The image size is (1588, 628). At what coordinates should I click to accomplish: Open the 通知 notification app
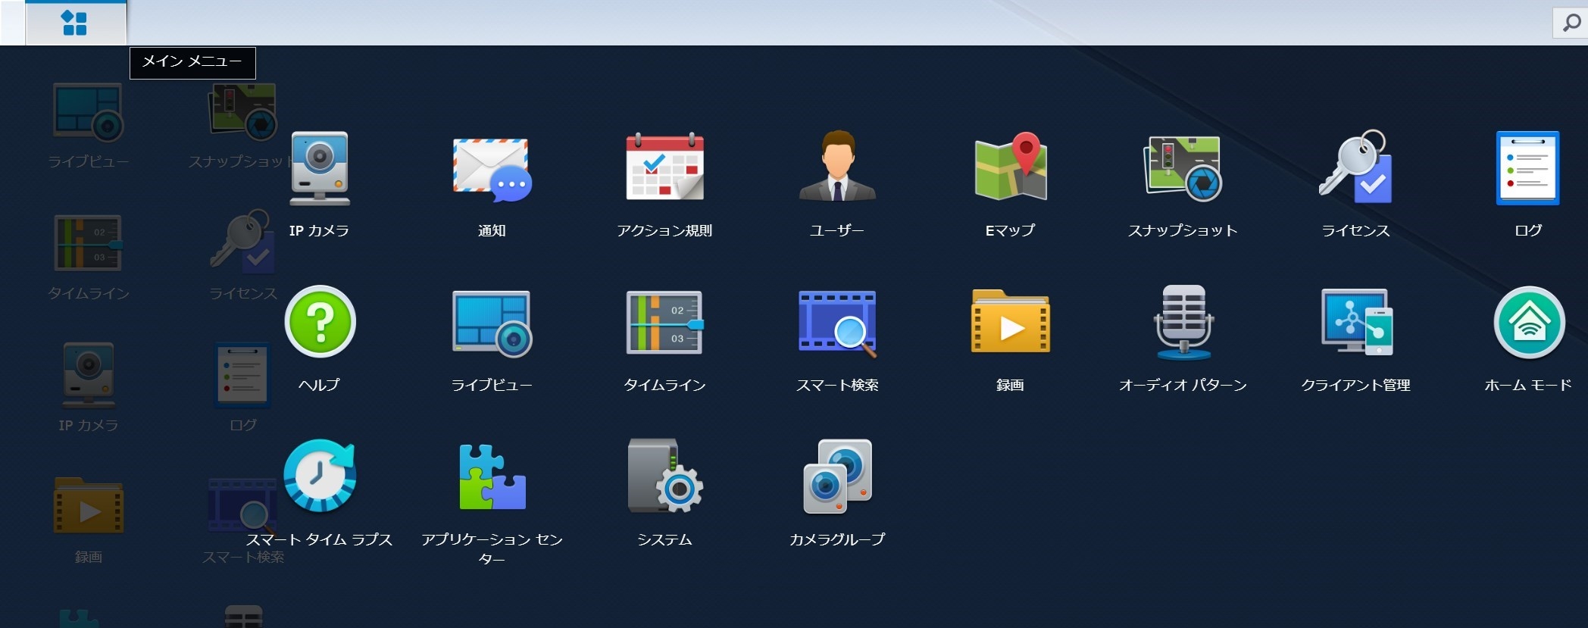492,170
